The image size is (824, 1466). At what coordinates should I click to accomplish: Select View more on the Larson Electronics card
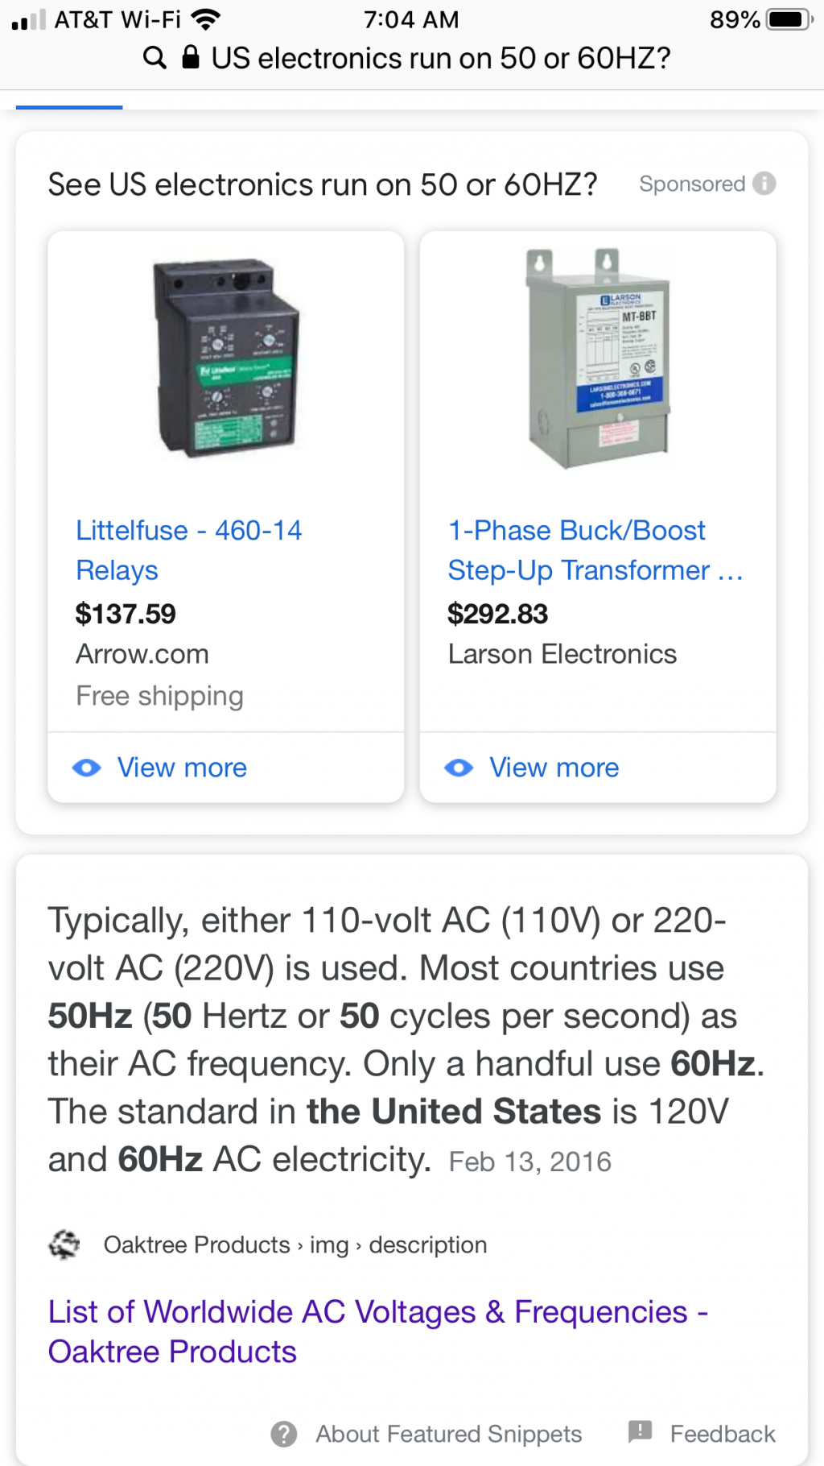click(x=554, y=768)
